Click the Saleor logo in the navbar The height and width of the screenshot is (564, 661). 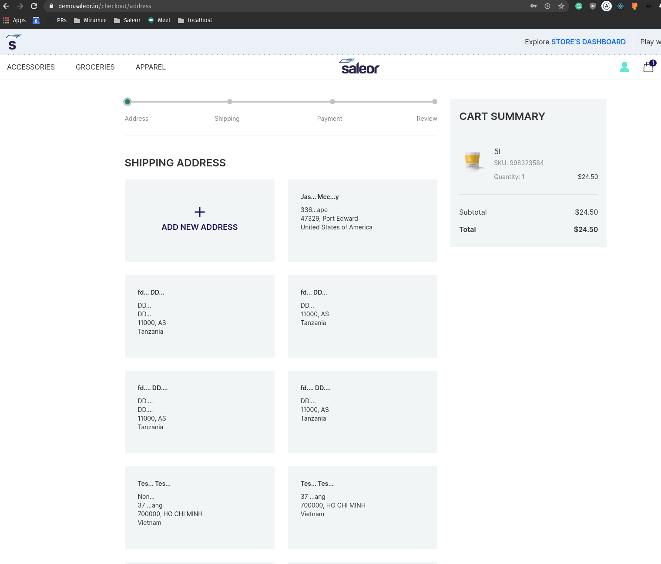(359, 66)
